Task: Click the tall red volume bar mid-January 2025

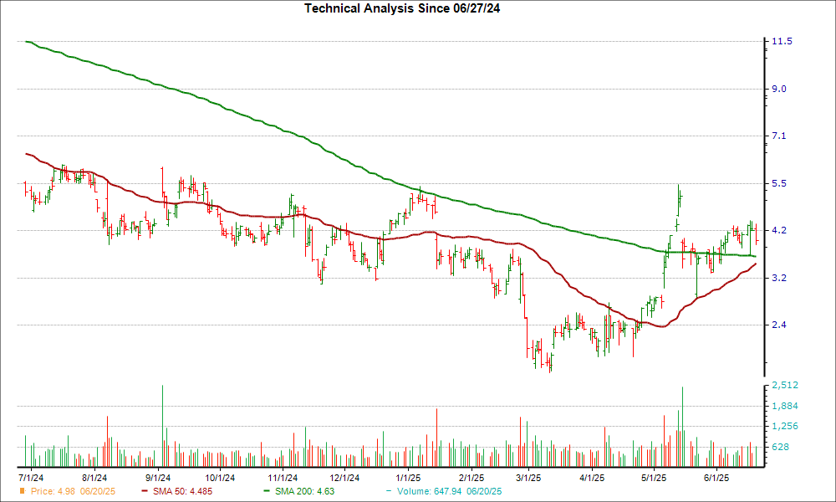Action: (x=436, y=438)
